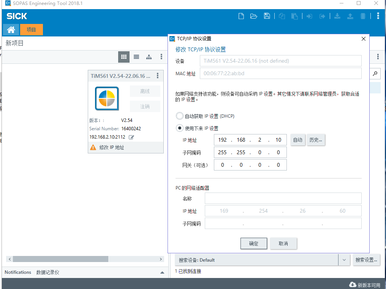
Task: Click first octet of IP 地址 field
Action: pos(222,140)
